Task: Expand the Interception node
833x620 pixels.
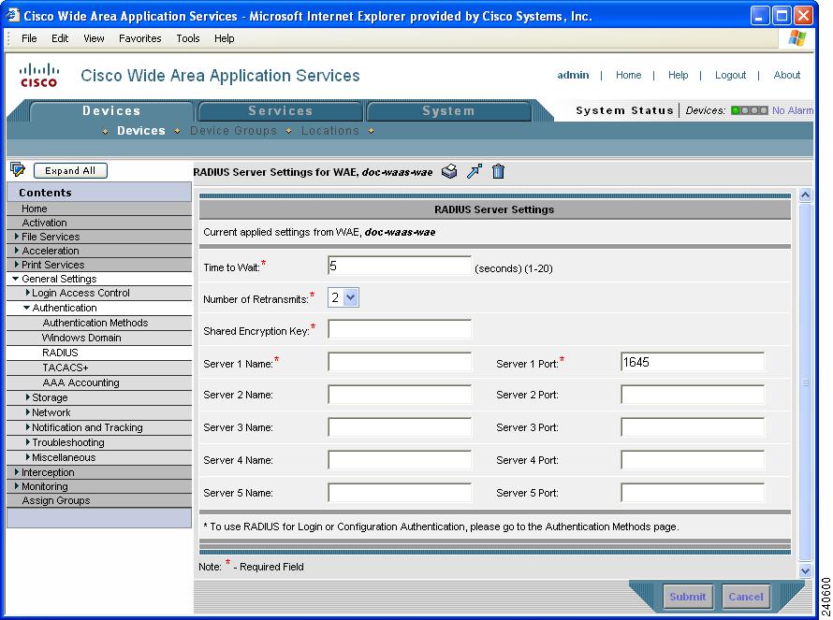Action: tap(17, 472)
